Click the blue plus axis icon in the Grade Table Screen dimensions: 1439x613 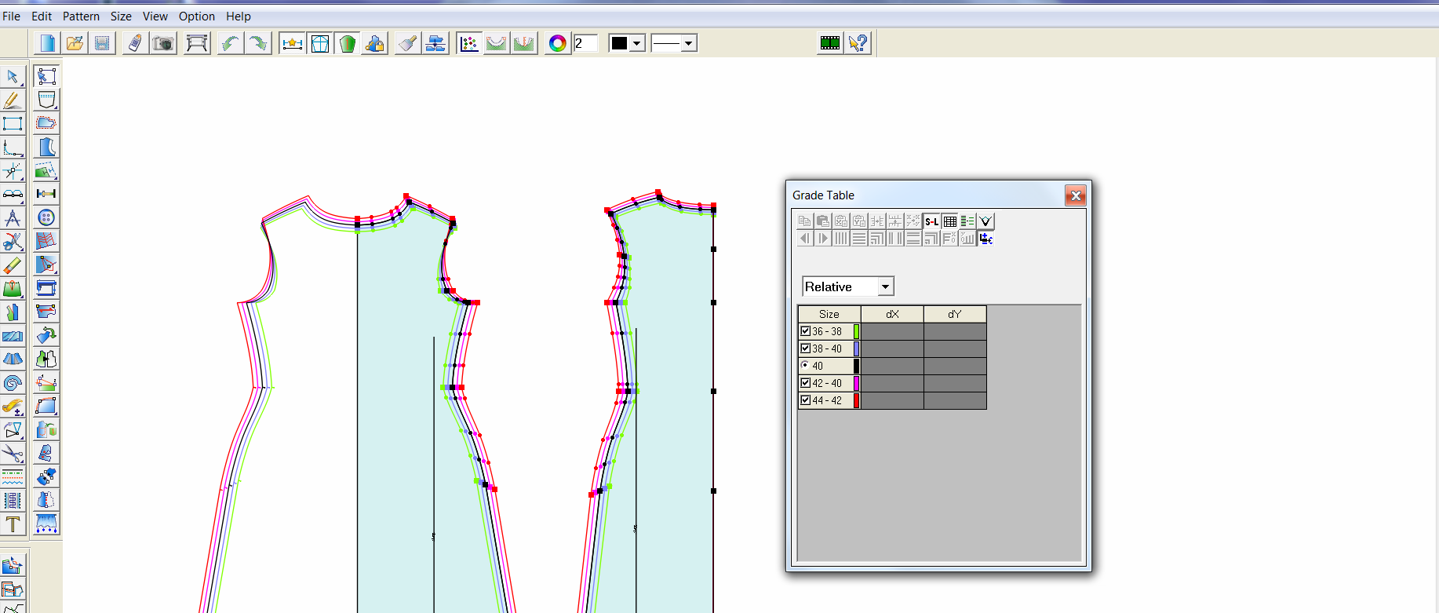tap(985, 239)
